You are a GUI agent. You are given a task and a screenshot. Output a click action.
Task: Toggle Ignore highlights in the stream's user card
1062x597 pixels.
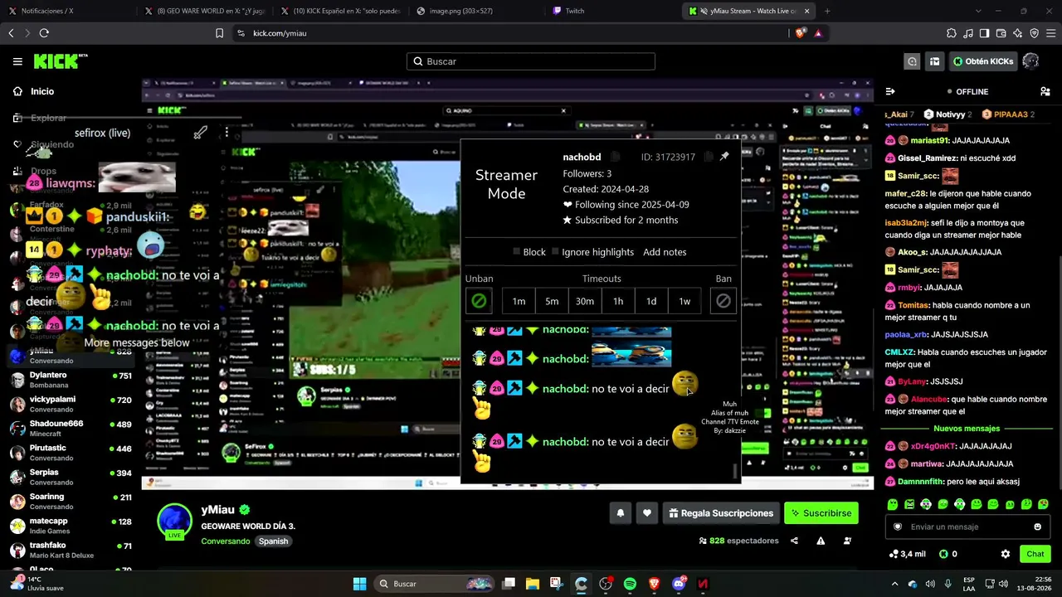point(555,252)
